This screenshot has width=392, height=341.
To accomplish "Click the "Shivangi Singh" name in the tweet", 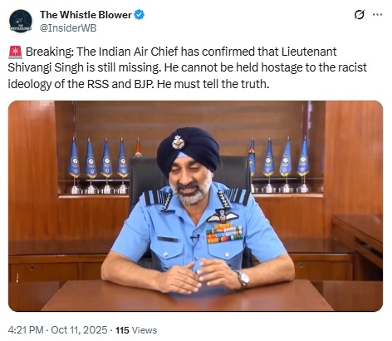I will coord(46,68).
